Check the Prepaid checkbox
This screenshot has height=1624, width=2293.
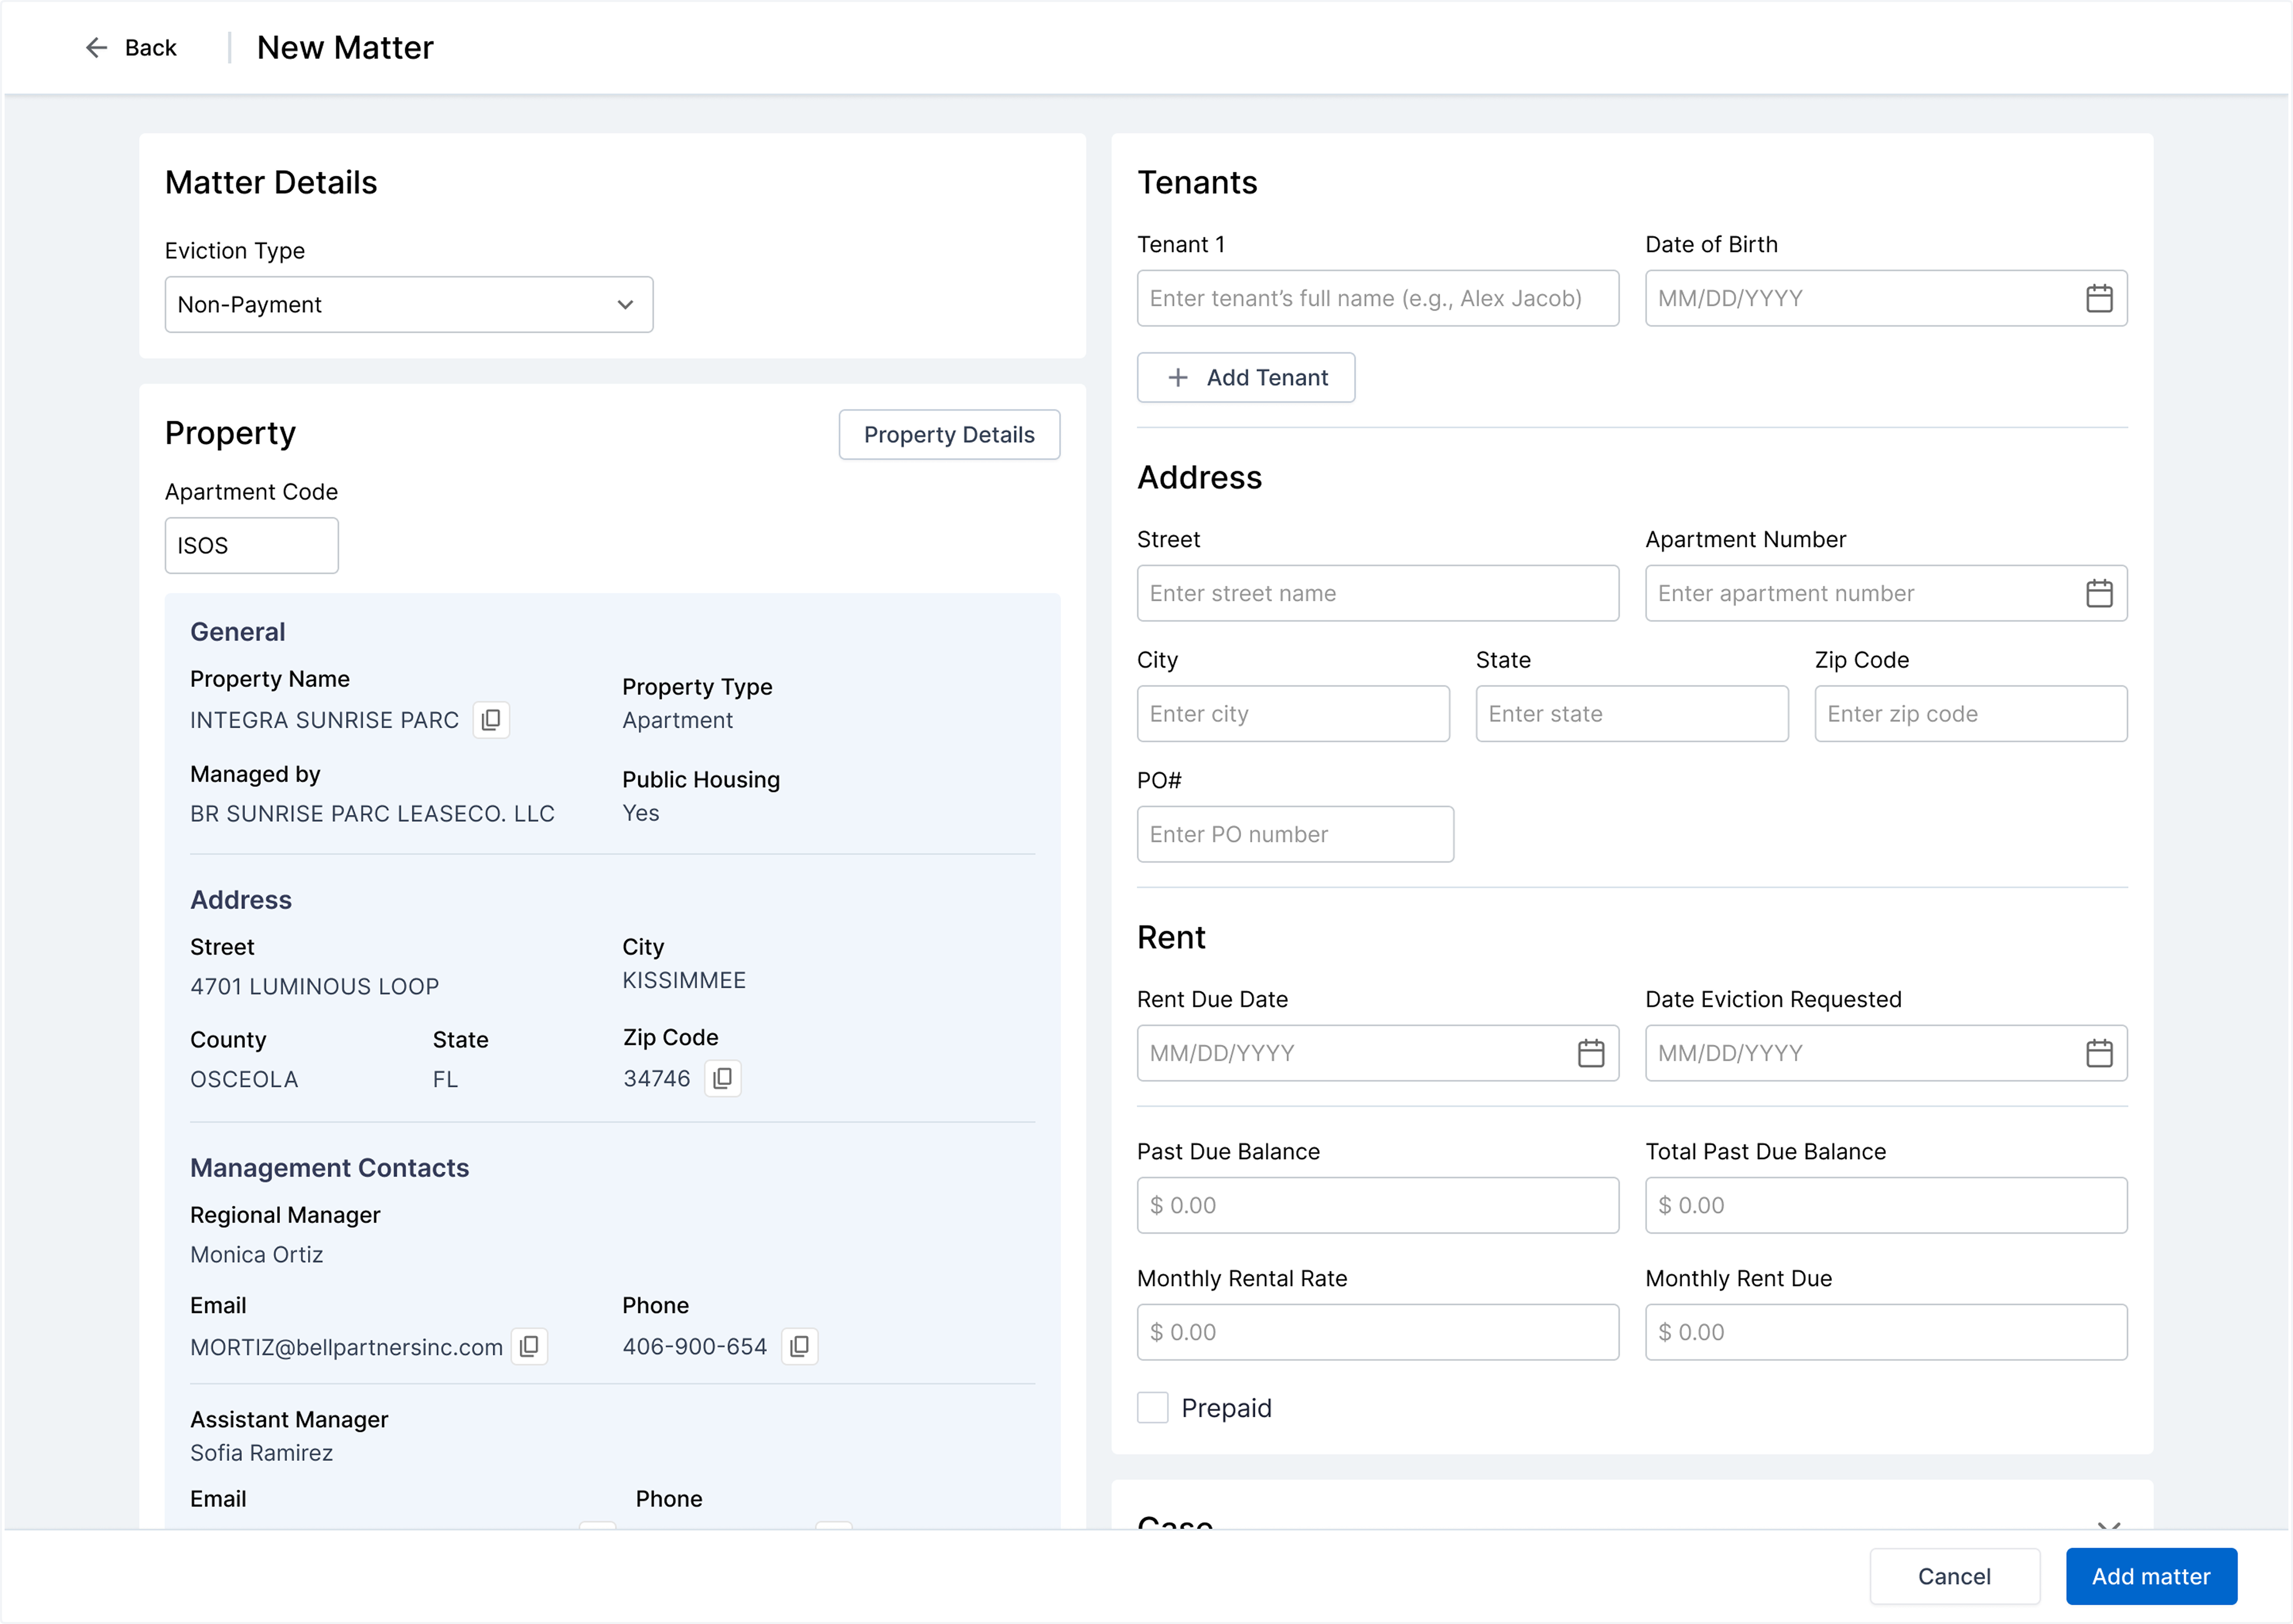tap(1152, 1407)
